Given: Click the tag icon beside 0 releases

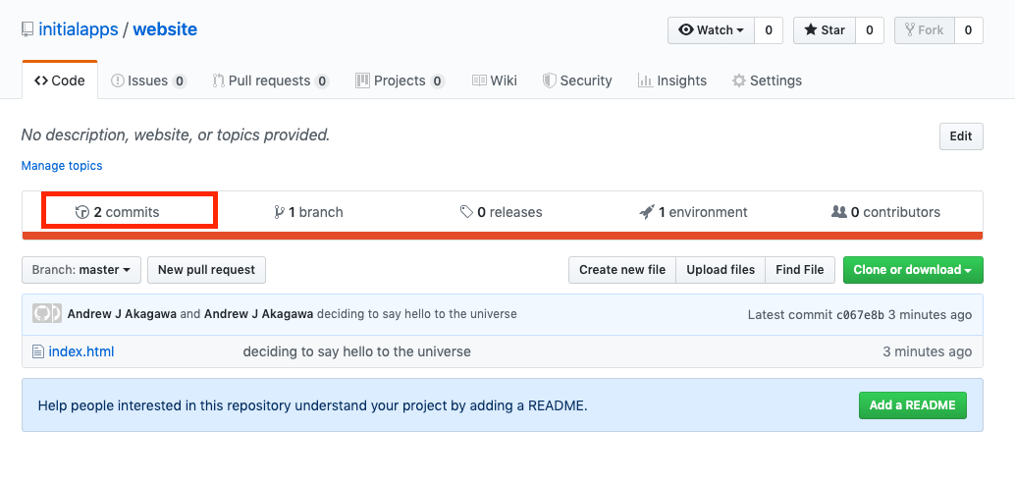Looking at the screenshot, I should [x=466, y=212].
